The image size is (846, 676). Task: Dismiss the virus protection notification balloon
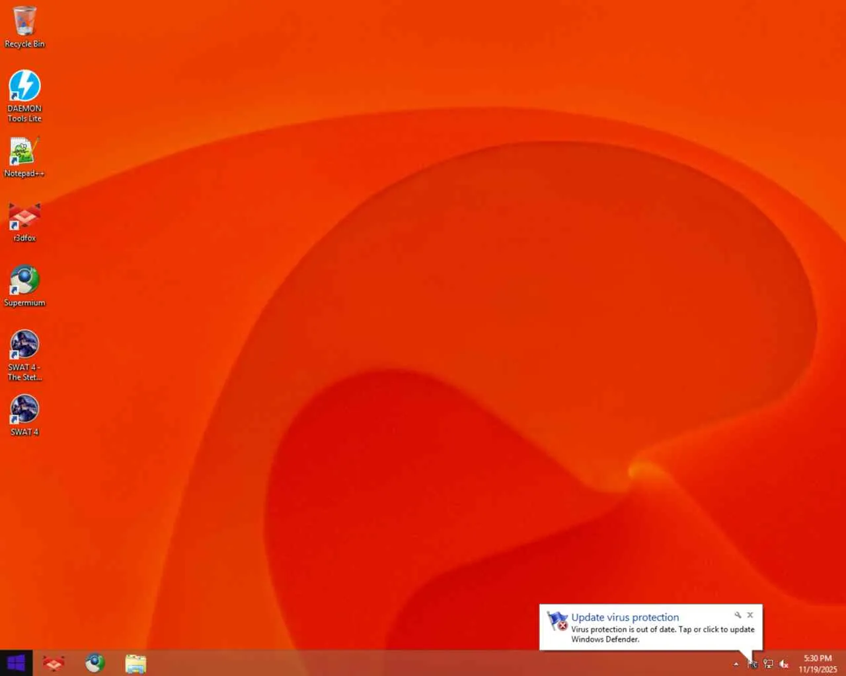click(750, 615)
